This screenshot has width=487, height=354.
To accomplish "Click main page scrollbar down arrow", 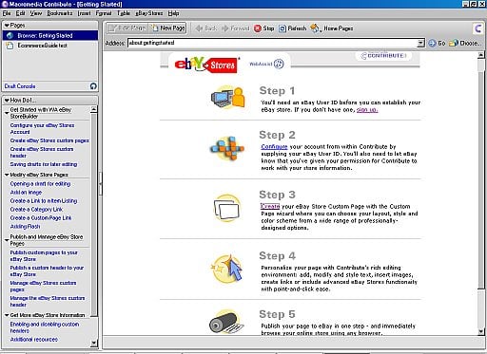I will pyautogui.click(x=481, y=332).
